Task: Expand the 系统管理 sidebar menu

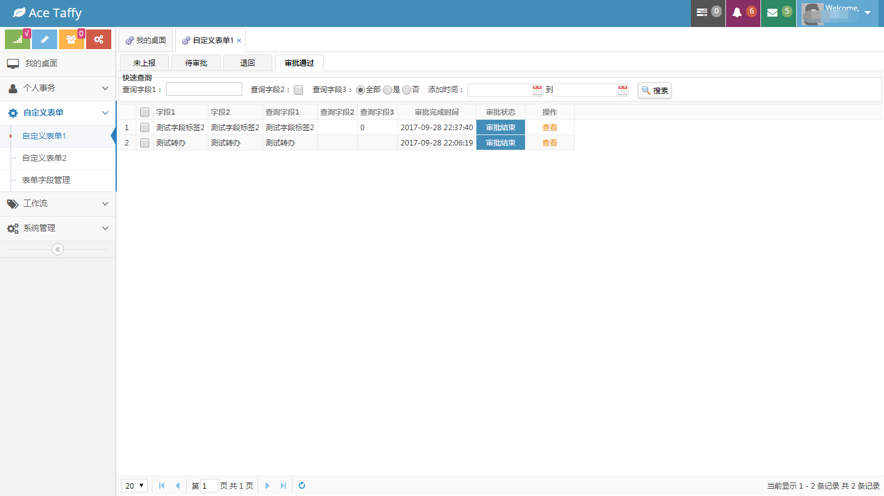Action: 58,228
